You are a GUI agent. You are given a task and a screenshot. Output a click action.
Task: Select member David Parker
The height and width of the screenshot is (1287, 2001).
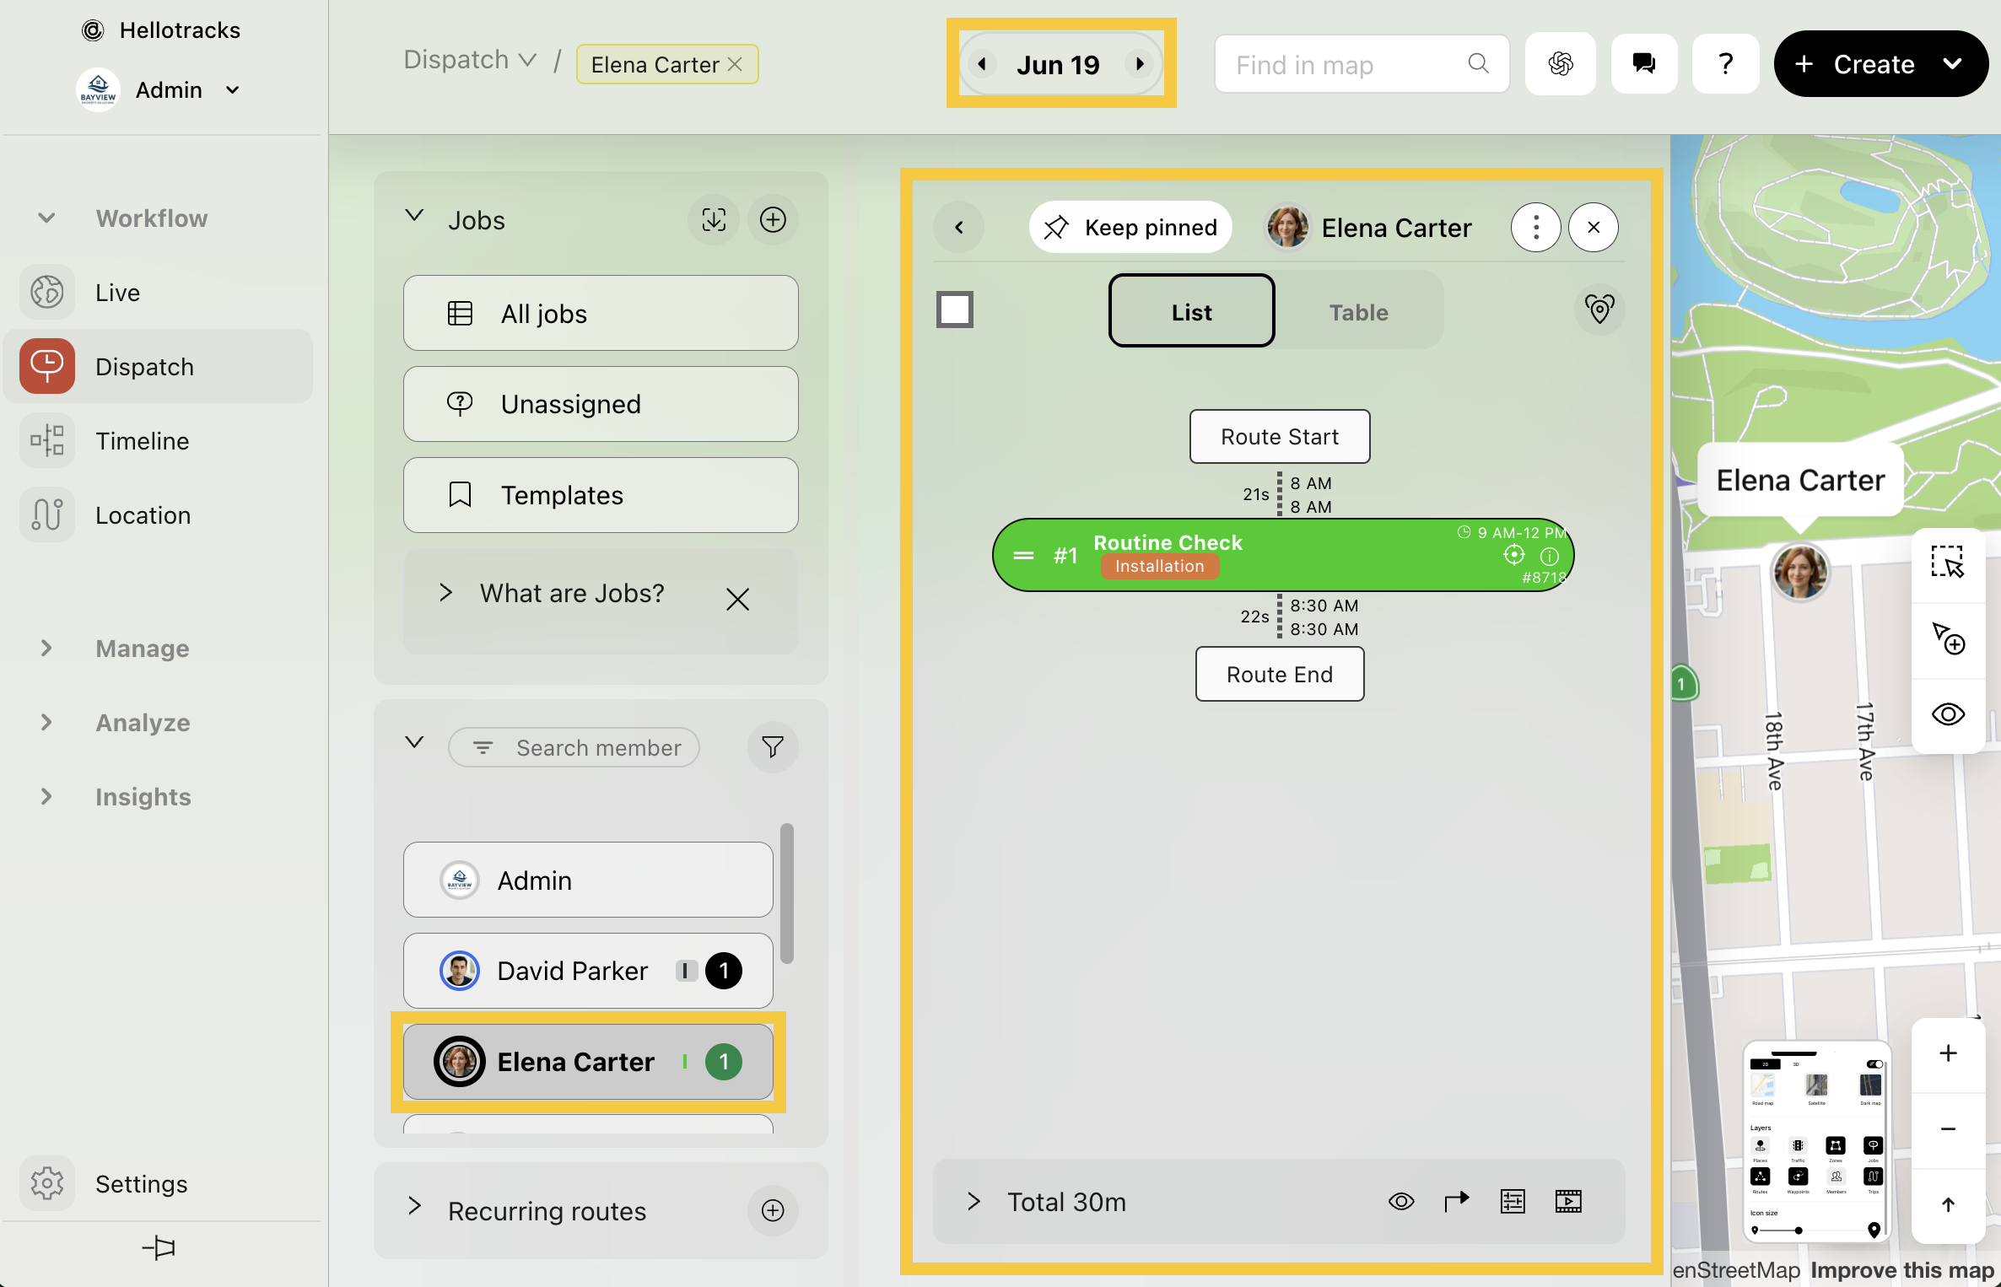588,971
